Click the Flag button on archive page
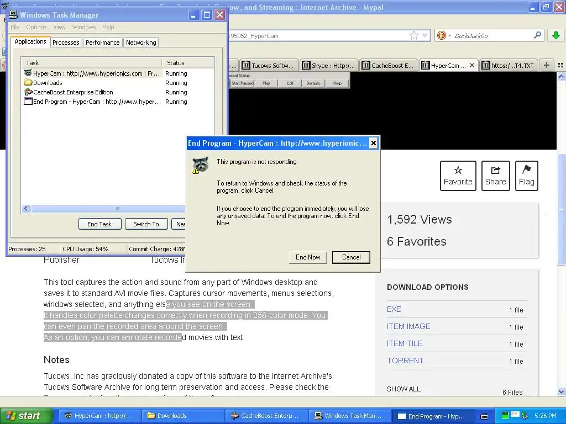The width and height of the screenshot is (566, 424). tap(527, 176)
